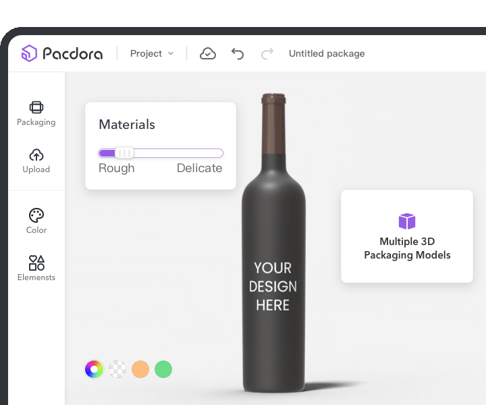Click the Pacdora logo icon
486x405 pixels.
(x=29, y=53)
